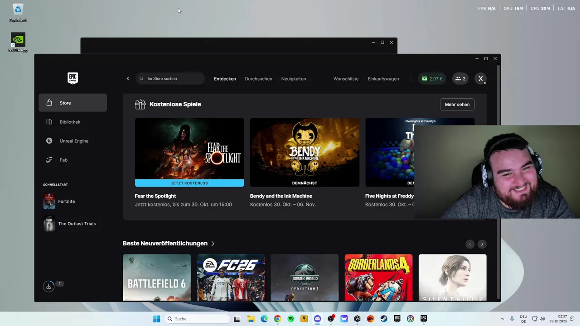Go back with the store back arrow
This screenshot has width=580, height=326.
[x=128, y=78]
